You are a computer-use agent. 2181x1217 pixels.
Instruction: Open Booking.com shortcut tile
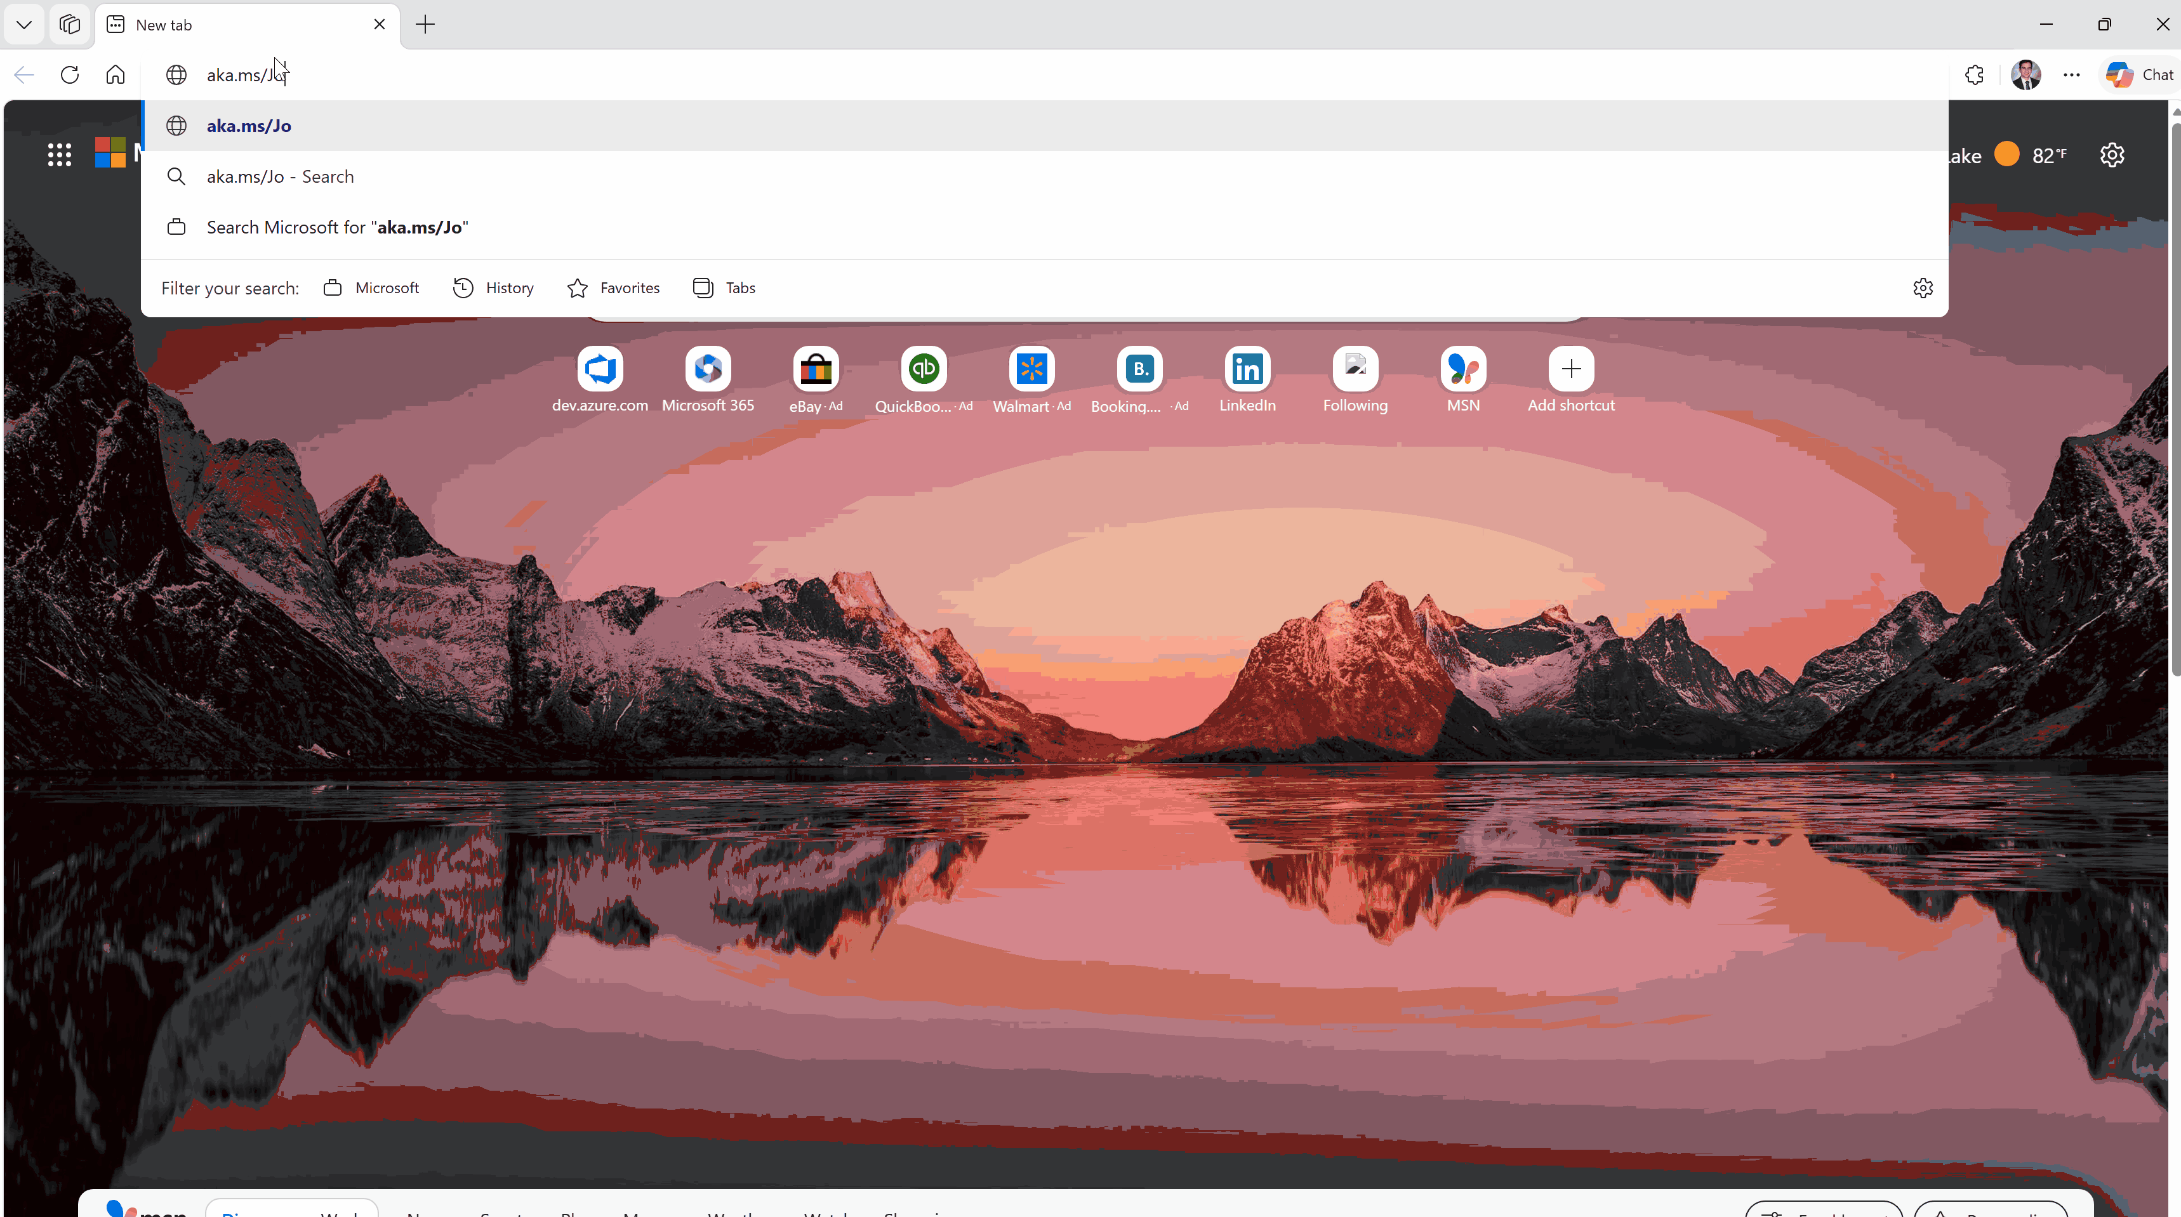tap(1139, 380)
